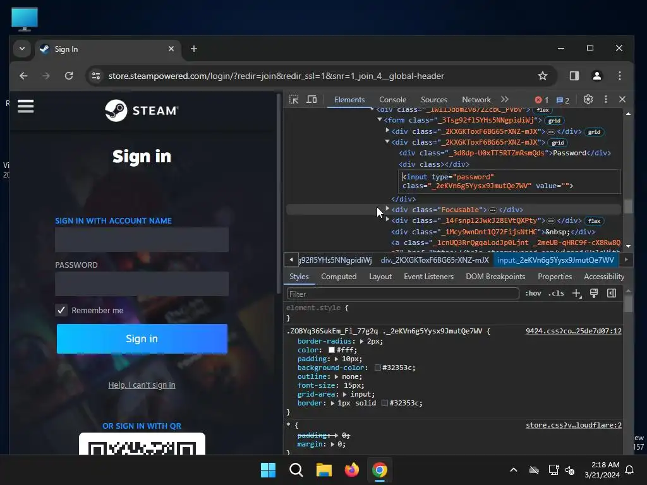Image resolution: width=647 pixels, height=485 pixels.
Task: Open a new browser tab
Action: coord(193,49)
